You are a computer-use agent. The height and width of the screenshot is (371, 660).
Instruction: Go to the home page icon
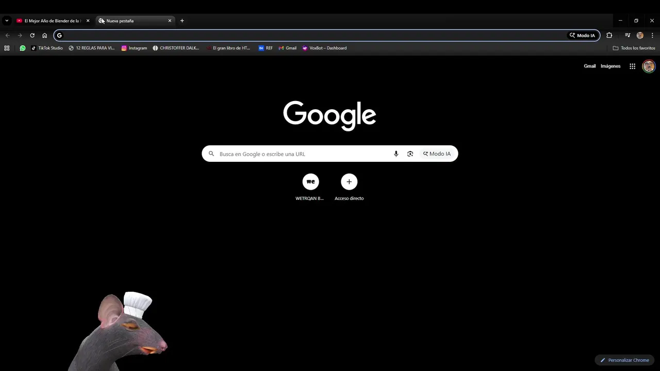pos(44,36)
